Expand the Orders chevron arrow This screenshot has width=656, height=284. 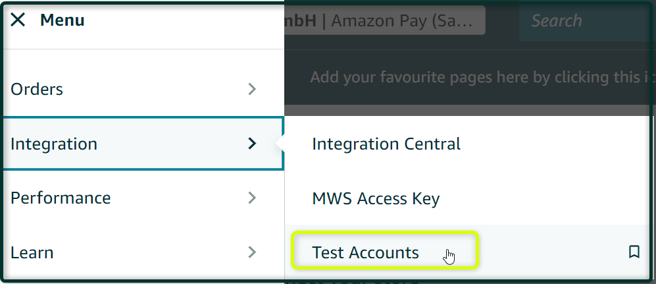[251, 89]
